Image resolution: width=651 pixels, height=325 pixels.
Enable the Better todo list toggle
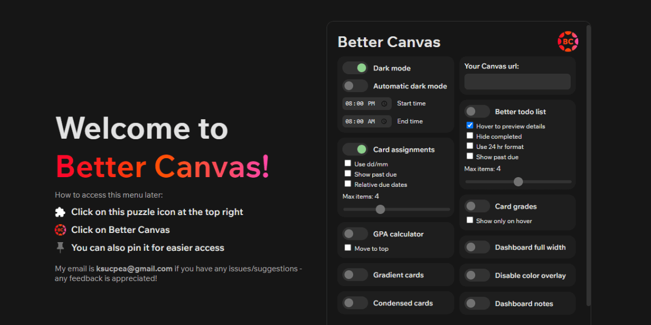click(477, 112)
